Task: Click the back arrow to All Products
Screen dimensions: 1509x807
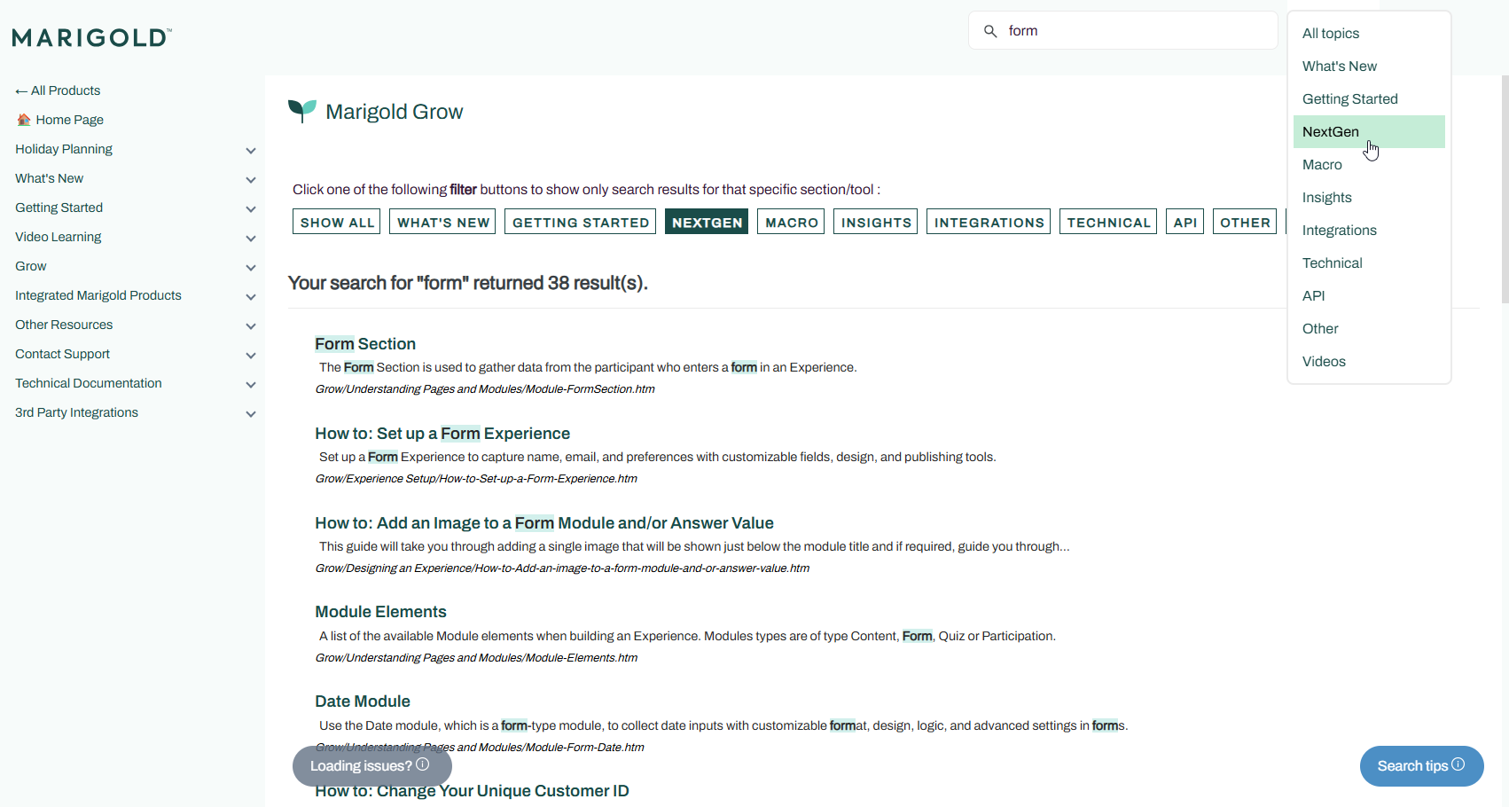Action: pos(21,91)
